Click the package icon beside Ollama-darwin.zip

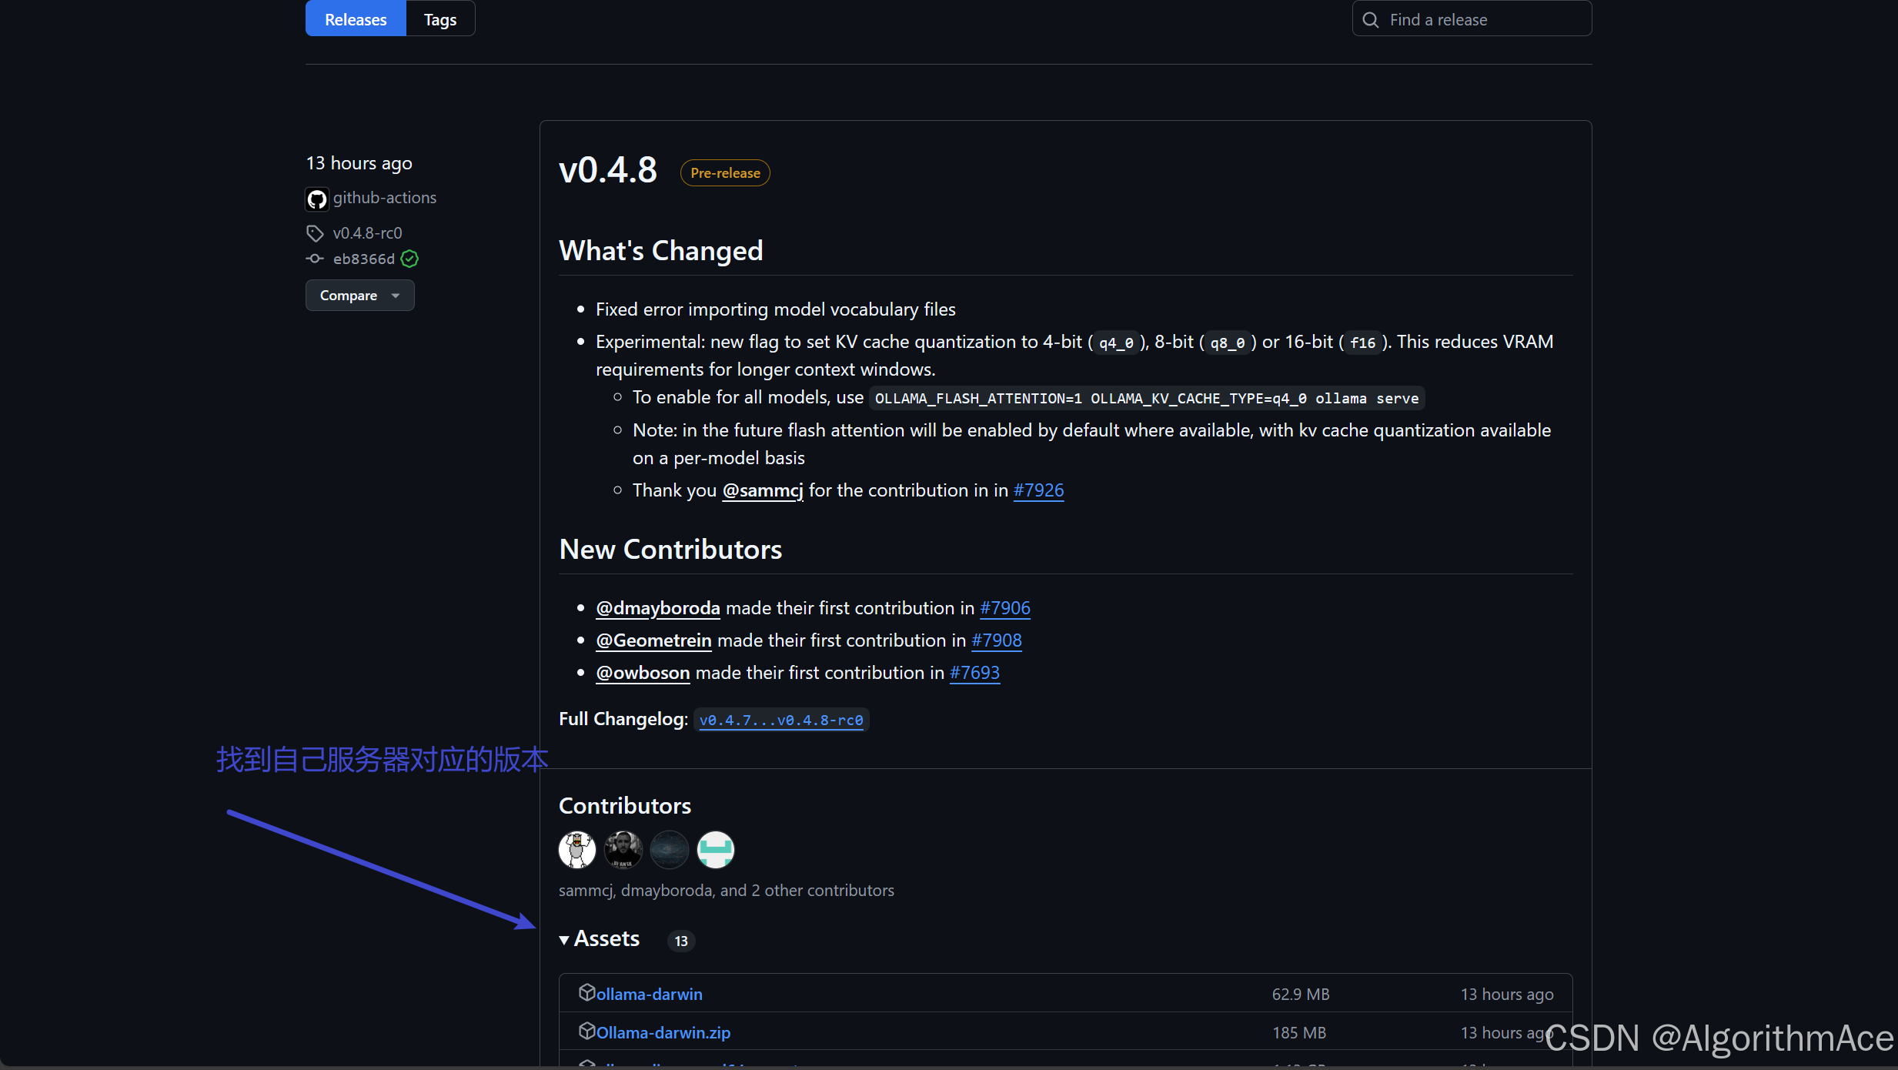point(586,1031)
